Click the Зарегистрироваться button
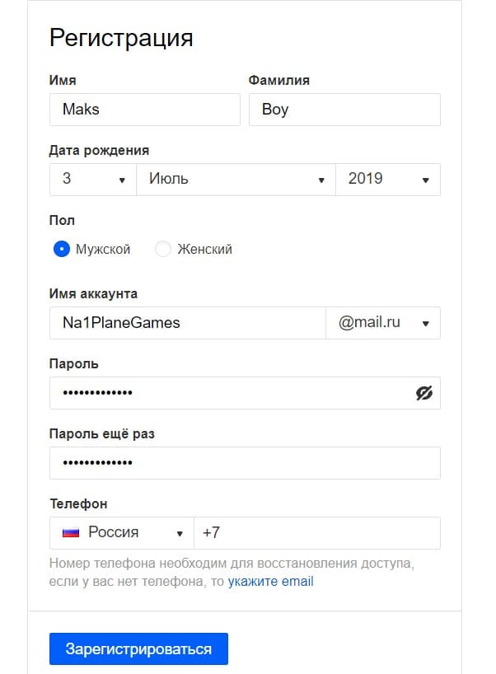 point(138,648)
